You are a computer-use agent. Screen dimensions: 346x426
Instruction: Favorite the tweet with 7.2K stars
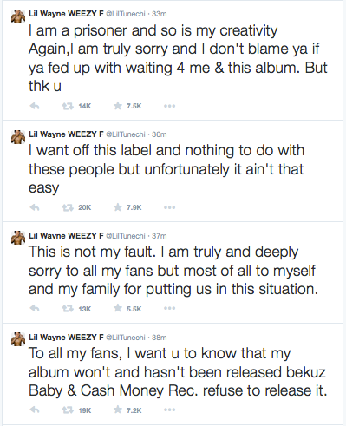[118, 410]
